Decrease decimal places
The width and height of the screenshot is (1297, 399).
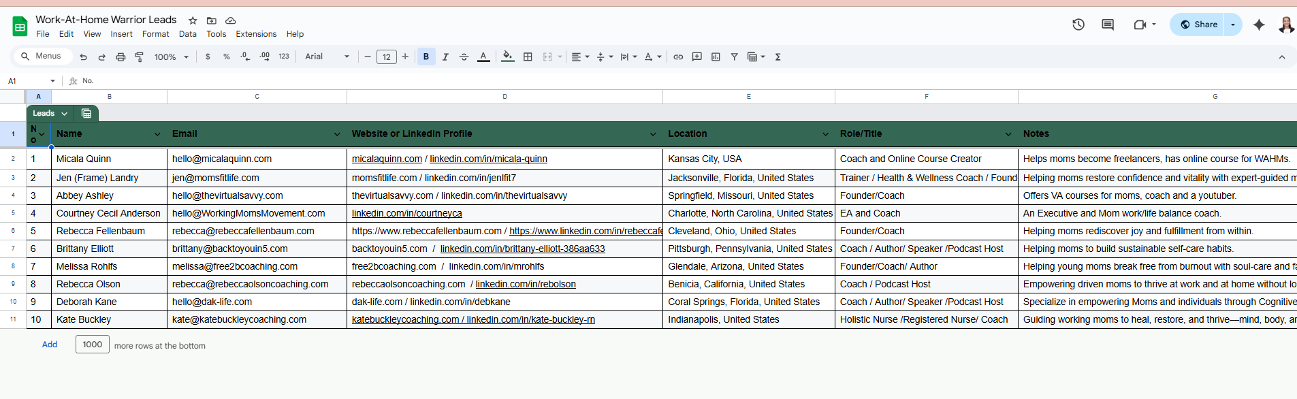245,57
